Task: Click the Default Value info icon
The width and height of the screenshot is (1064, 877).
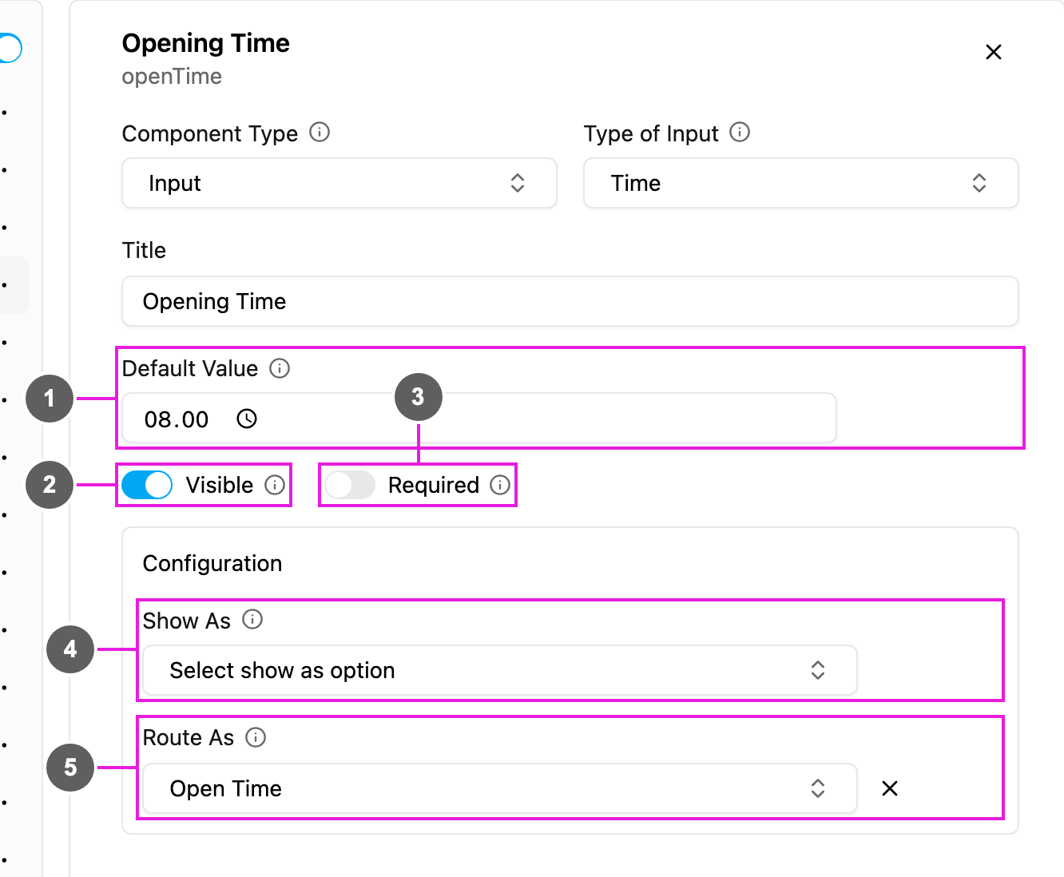Action: 280,368
